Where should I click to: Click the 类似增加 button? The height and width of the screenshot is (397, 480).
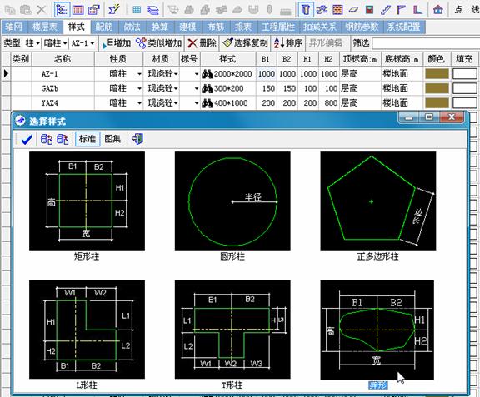[159, 43]
